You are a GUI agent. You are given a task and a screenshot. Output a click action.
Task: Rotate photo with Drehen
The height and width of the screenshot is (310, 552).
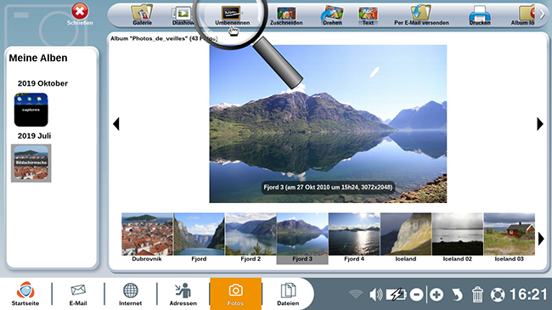(x=332, y=16)
